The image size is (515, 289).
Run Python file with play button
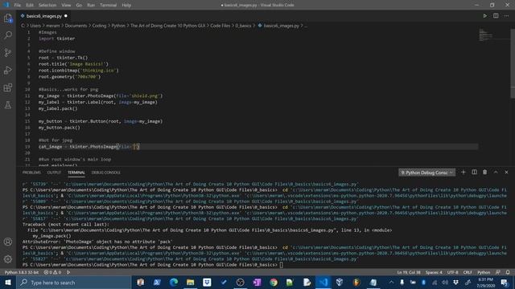click(484, 16)
